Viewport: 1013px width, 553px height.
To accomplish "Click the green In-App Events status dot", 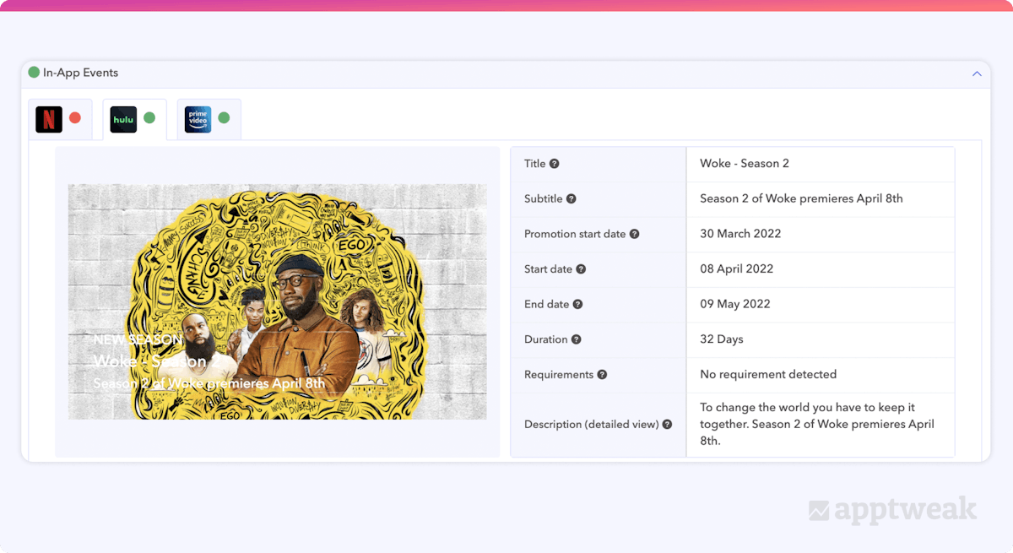I will (34, 73).
